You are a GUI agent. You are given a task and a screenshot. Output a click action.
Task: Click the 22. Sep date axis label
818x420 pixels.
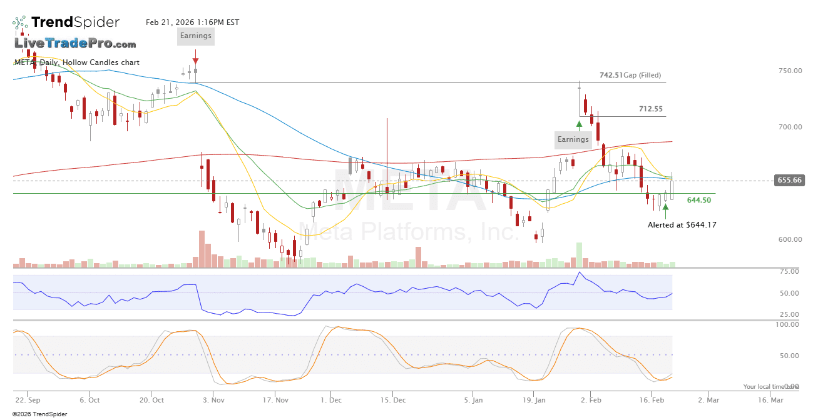pos(29,400)
